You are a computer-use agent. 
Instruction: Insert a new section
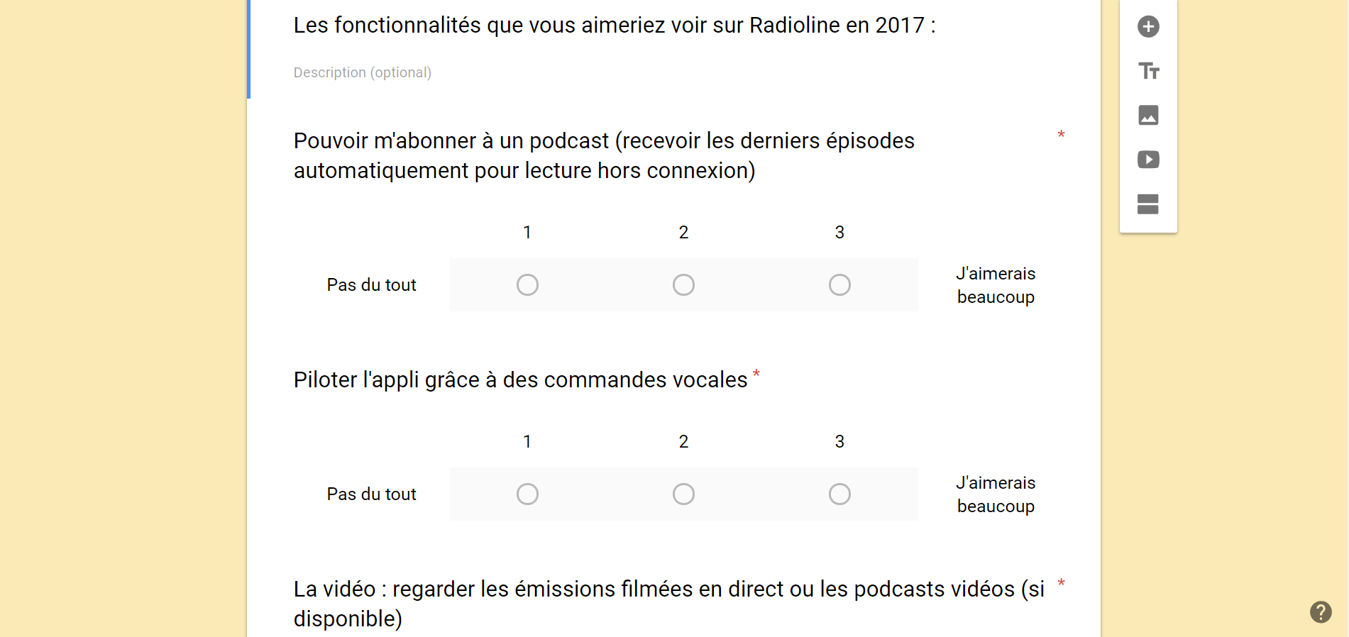pyautogui.click(x=1148, y=204)
